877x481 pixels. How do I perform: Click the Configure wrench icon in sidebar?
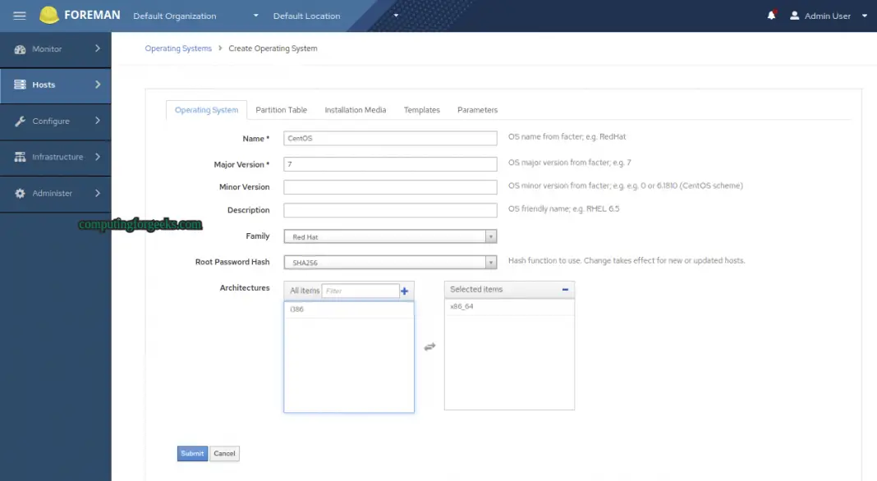click(20, 121)
